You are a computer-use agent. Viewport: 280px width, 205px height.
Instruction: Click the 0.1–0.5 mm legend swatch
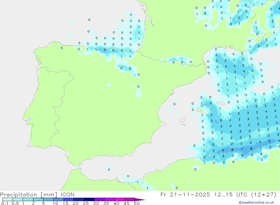tap(8, 199)
